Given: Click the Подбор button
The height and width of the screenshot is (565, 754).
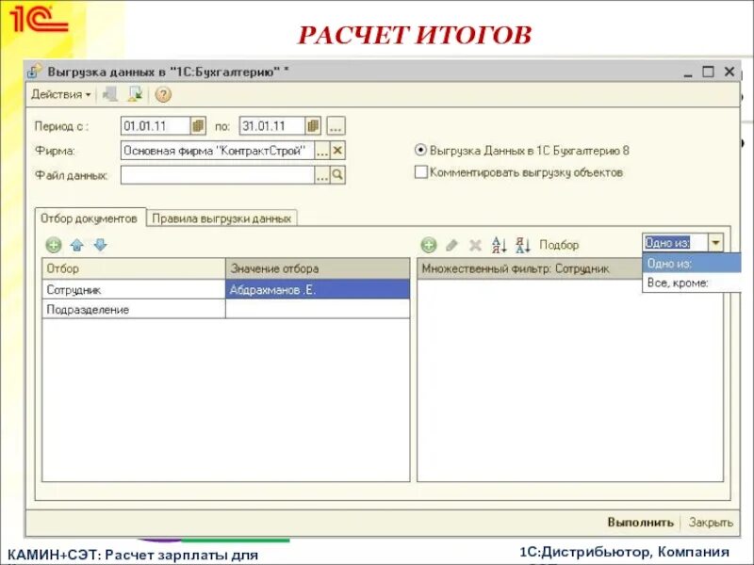Looking at the screenshot, I should (x=559, y=245).
